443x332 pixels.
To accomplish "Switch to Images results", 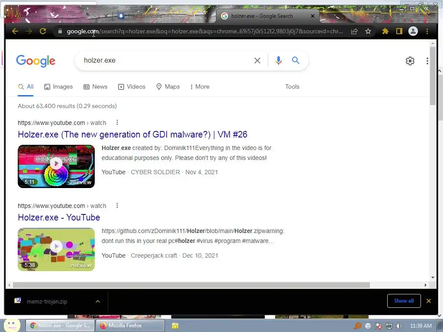I will click(58, 86).
